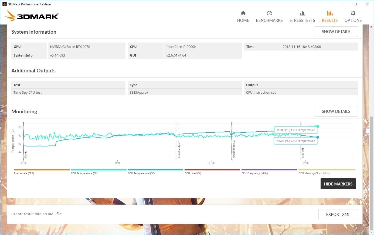Open Benchmarks via the gauge icon
This screenshot has width=374, height=235.
(269, 13)
